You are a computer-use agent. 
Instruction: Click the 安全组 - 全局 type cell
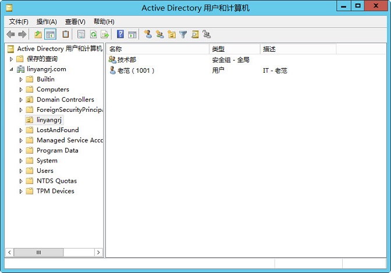[230, 60]
